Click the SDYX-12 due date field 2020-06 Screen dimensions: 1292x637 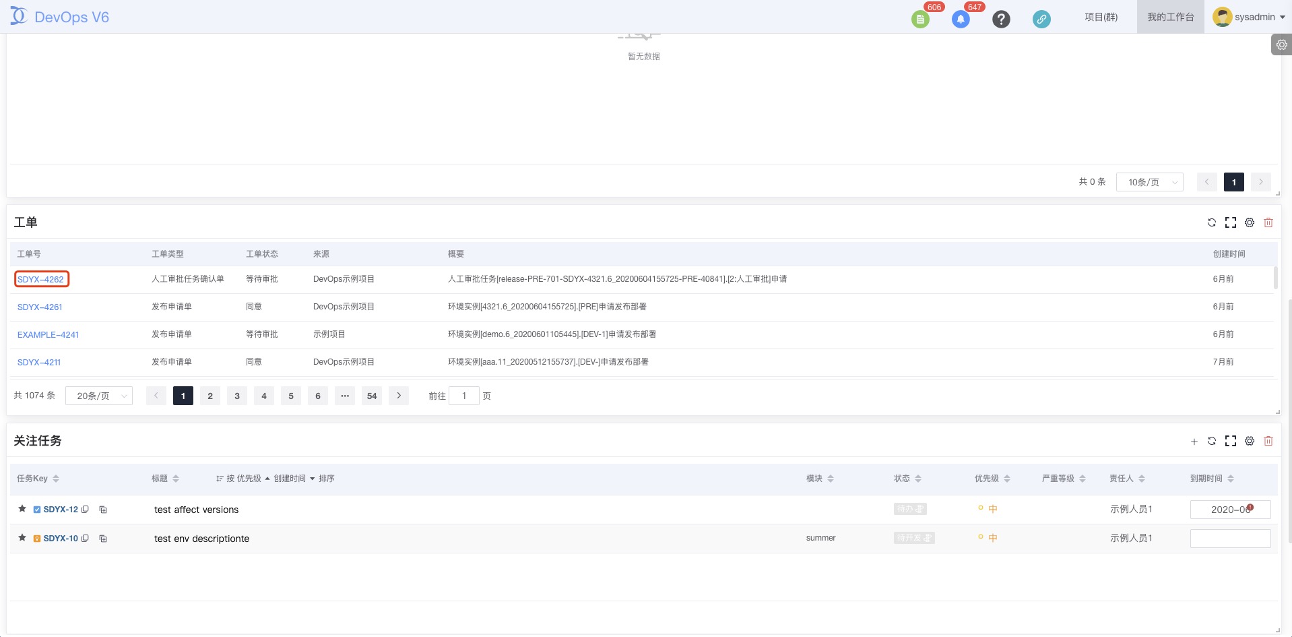(x=1230, y=510)
